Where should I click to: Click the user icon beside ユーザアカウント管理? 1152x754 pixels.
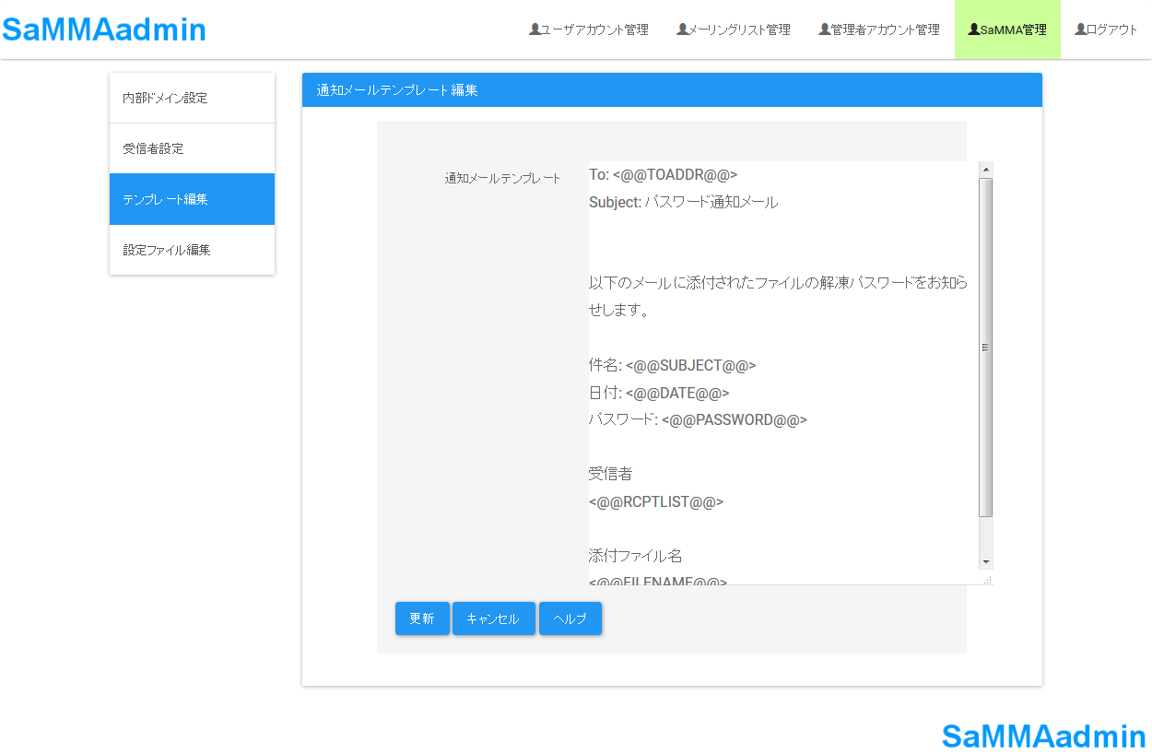pos(535,29)
